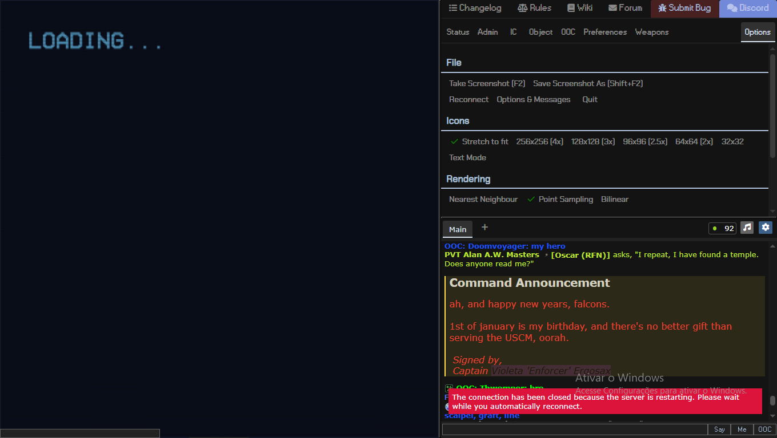The image size is (777, 438).
Task: Switch to the Preferences tab
Action: [605, 32]
